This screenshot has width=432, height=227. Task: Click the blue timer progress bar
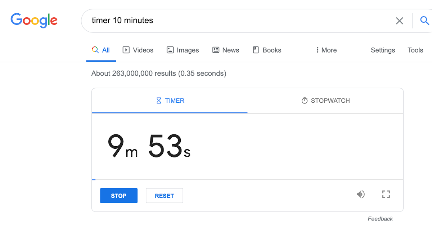(94, 179)
